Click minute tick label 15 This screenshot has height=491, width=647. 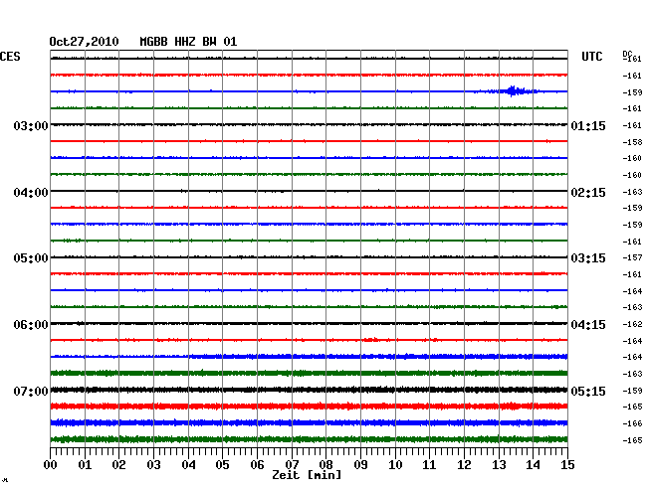[567, 464]
